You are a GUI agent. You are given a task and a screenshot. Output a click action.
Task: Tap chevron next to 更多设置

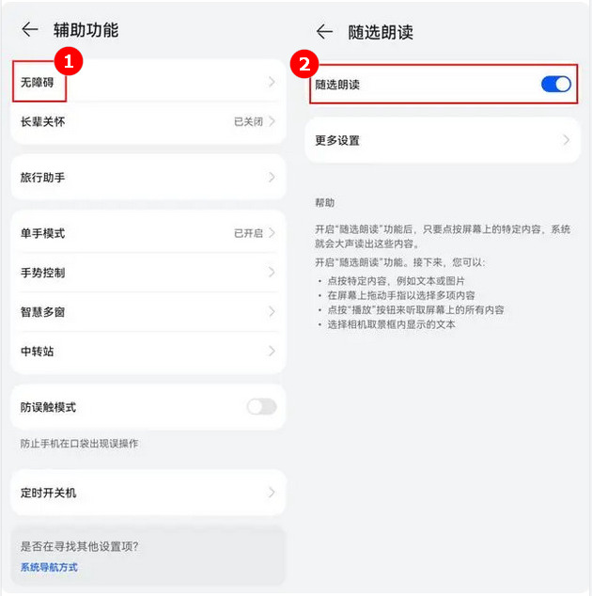(567, 140)
